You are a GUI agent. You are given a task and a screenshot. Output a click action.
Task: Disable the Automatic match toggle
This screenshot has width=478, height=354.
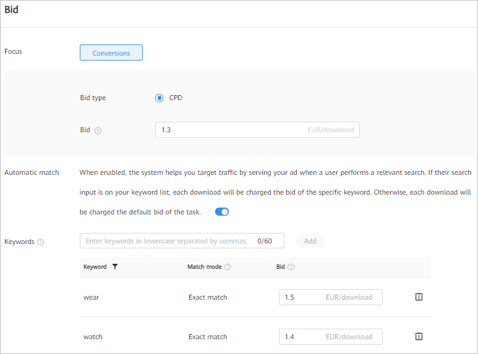click(222, 212)
